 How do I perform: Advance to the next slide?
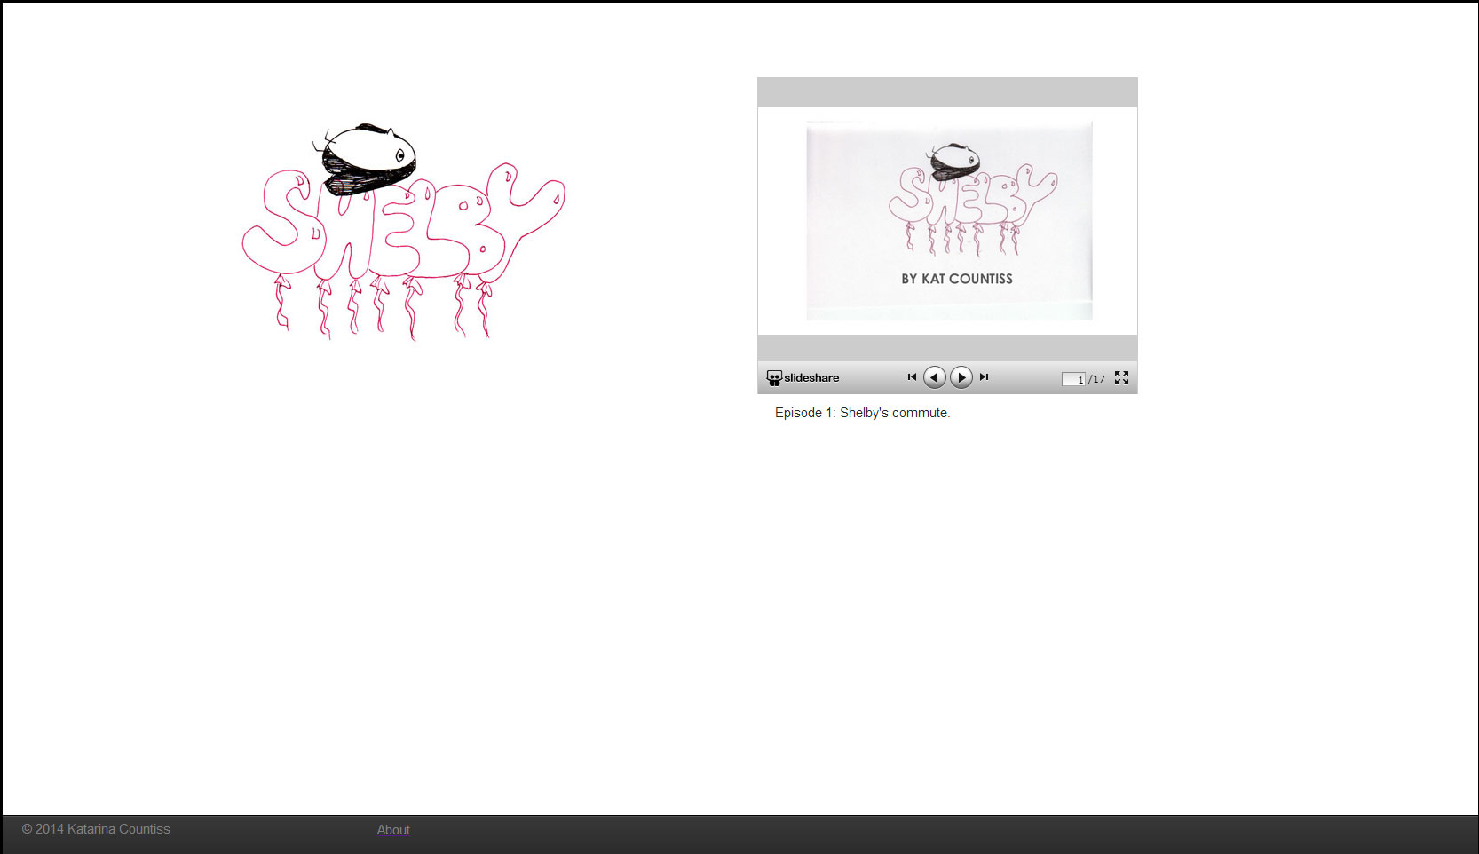961,377
